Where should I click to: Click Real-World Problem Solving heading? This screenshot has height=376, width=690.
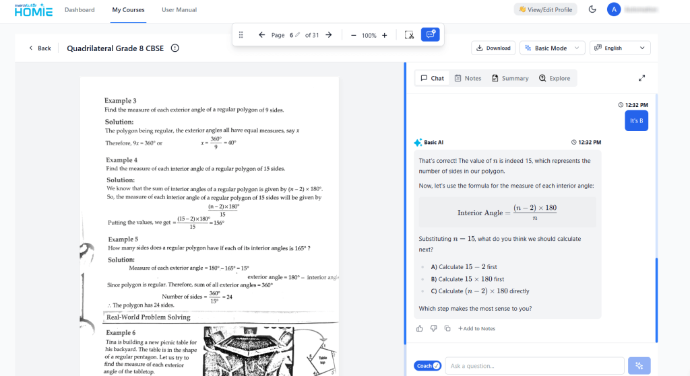pos(148,317)
